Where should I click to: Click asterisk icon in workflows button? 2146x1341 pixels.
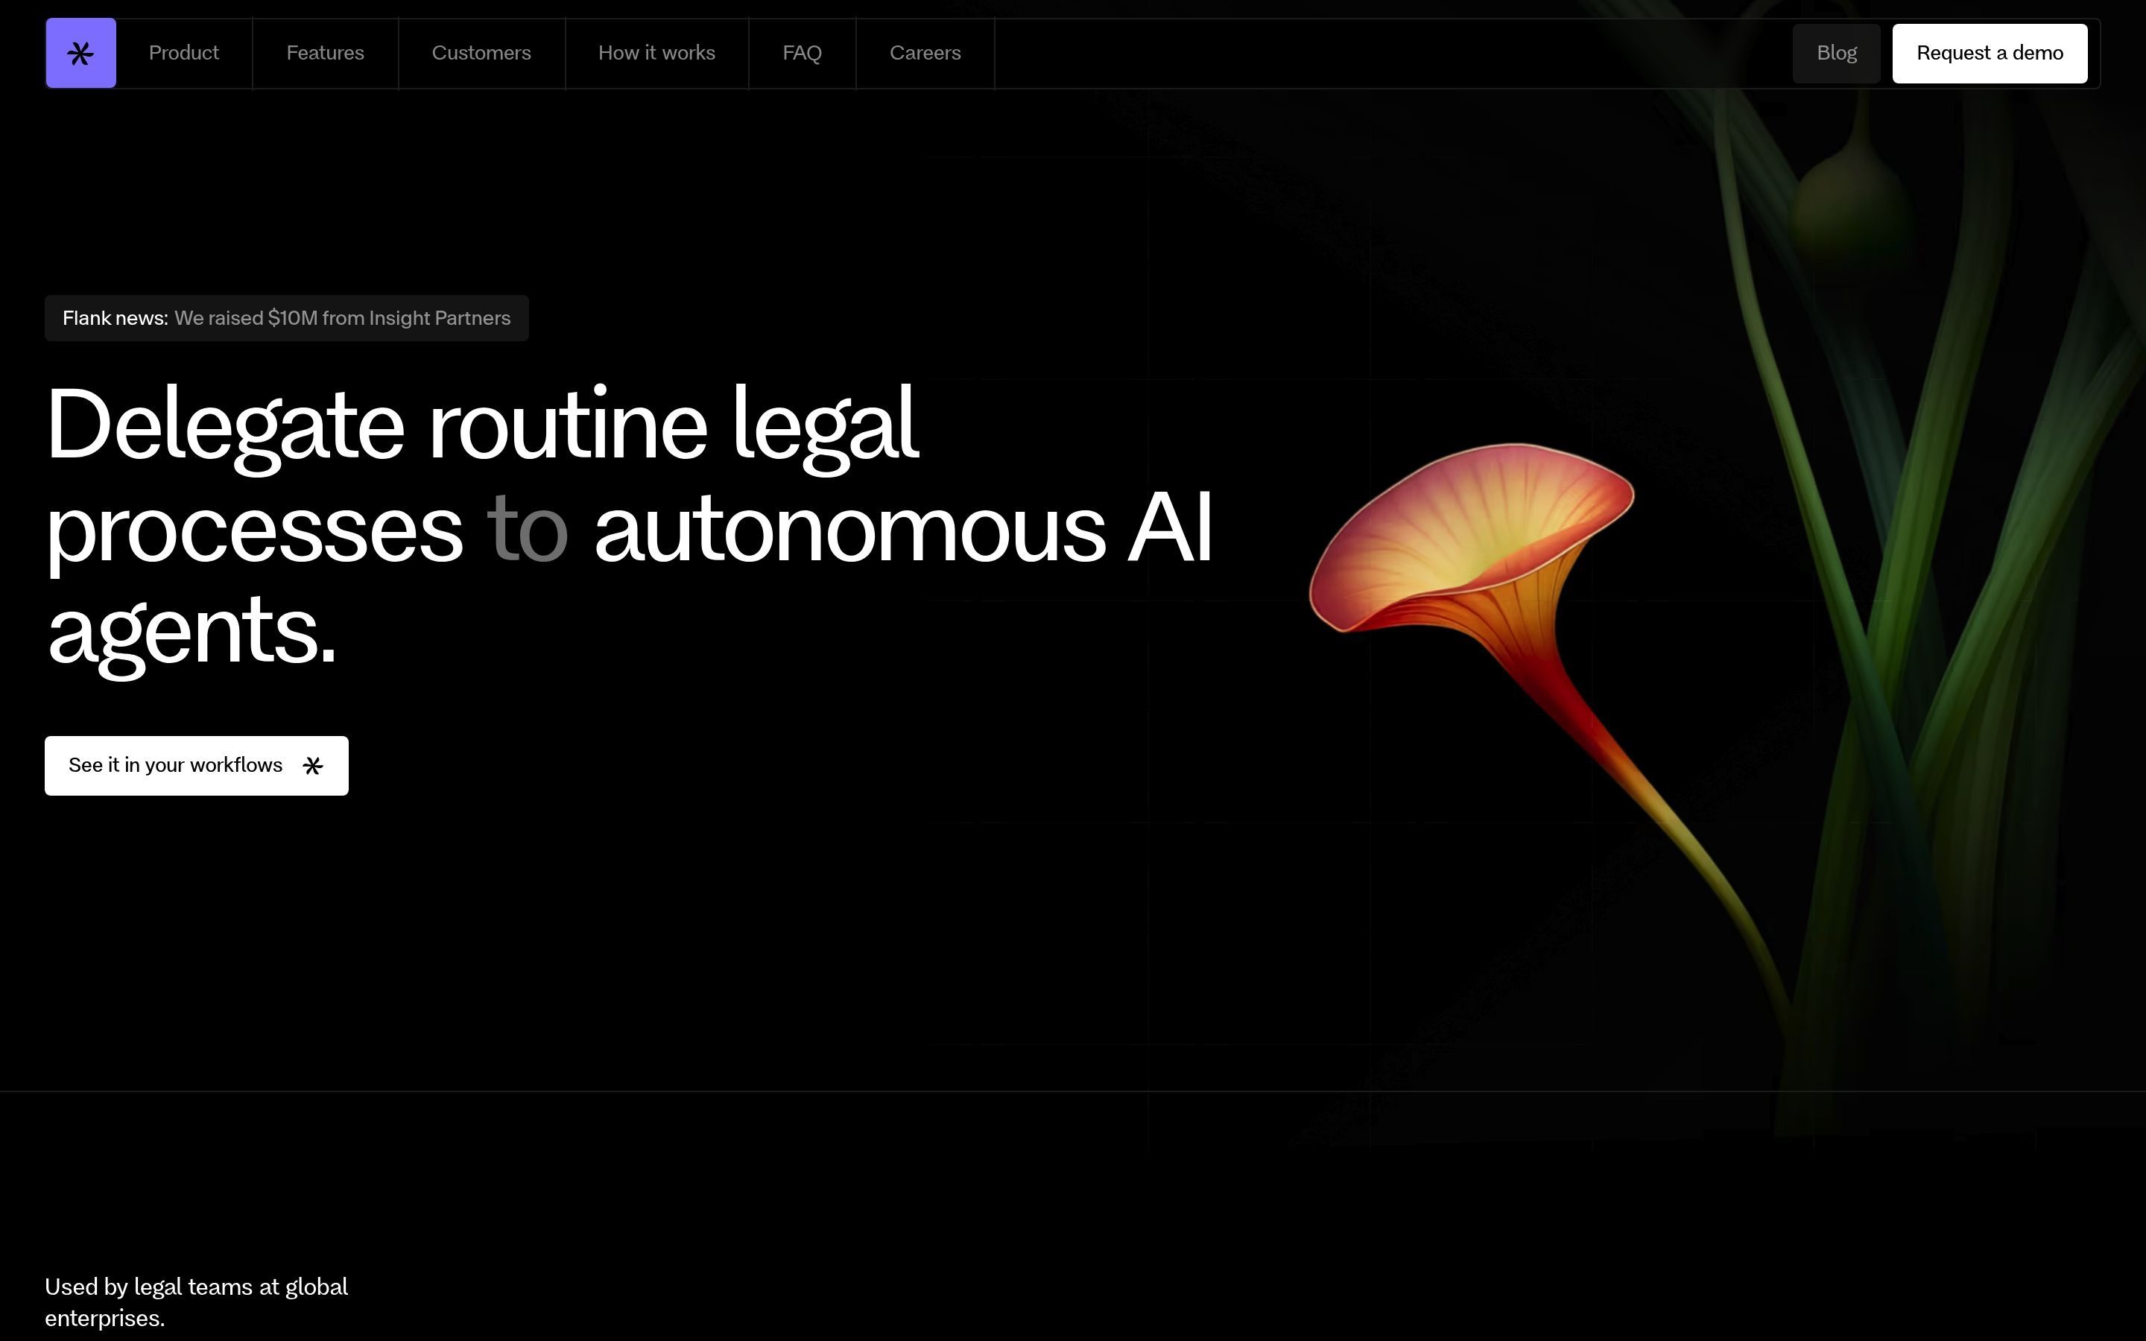click(x=312, y=765)
